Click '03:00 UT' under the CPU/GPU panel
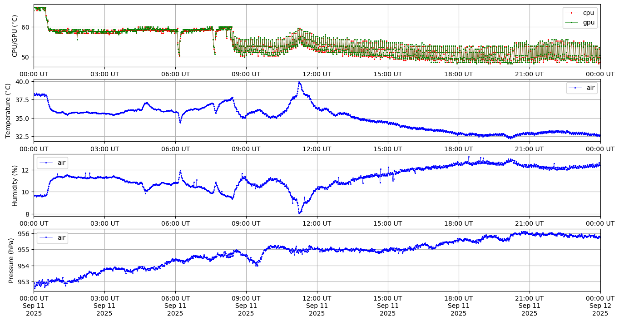 point(104,74)
